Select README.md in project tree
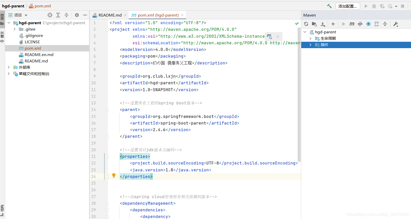The width and height of the screenshot is (411, 219). [x=36, y=61]
